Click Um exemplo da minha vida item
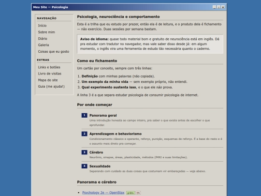The image size is (261, 196). 134,82
